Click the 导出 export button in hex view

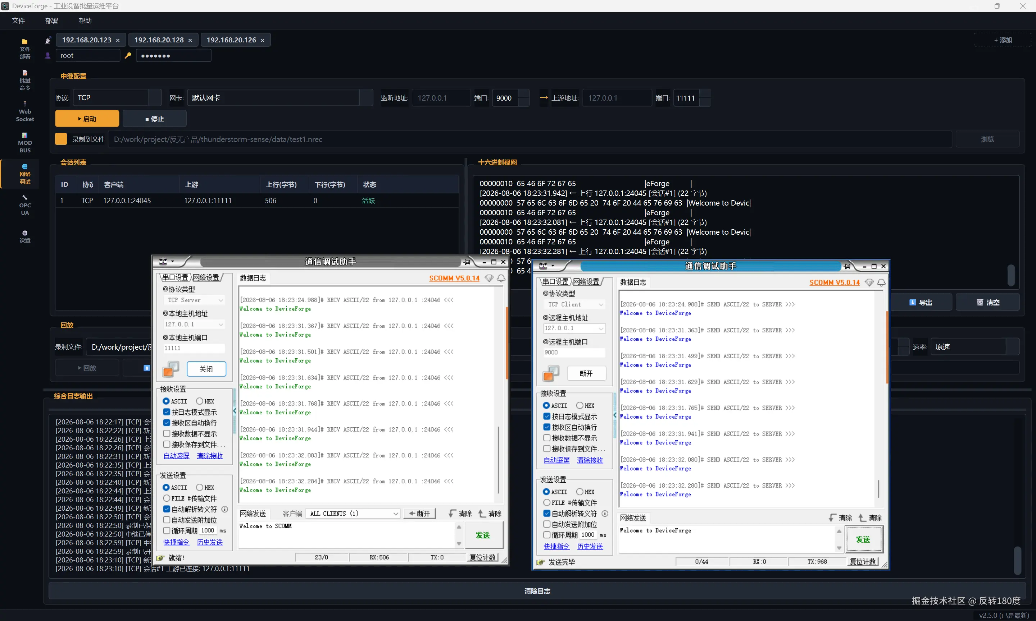[921, 303]
